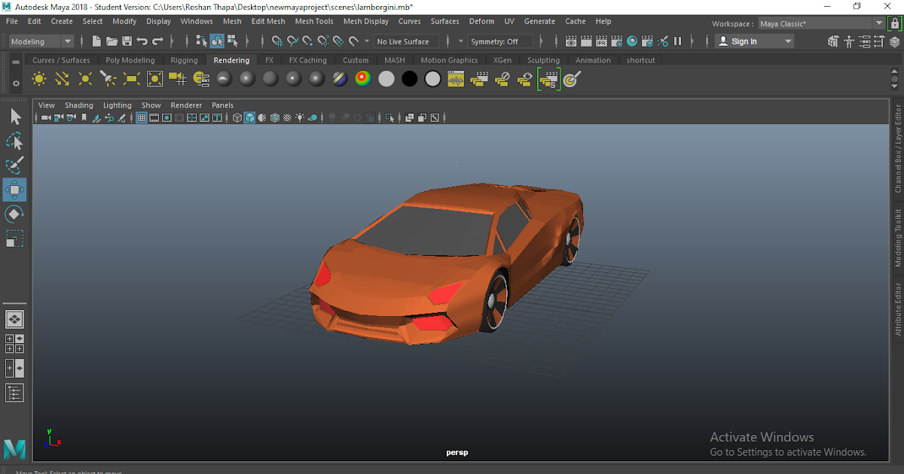The height and width of the screenshot is (474, 904).
Task: Select the Snap to Grid magnet icon
Action: click(277, 41)
